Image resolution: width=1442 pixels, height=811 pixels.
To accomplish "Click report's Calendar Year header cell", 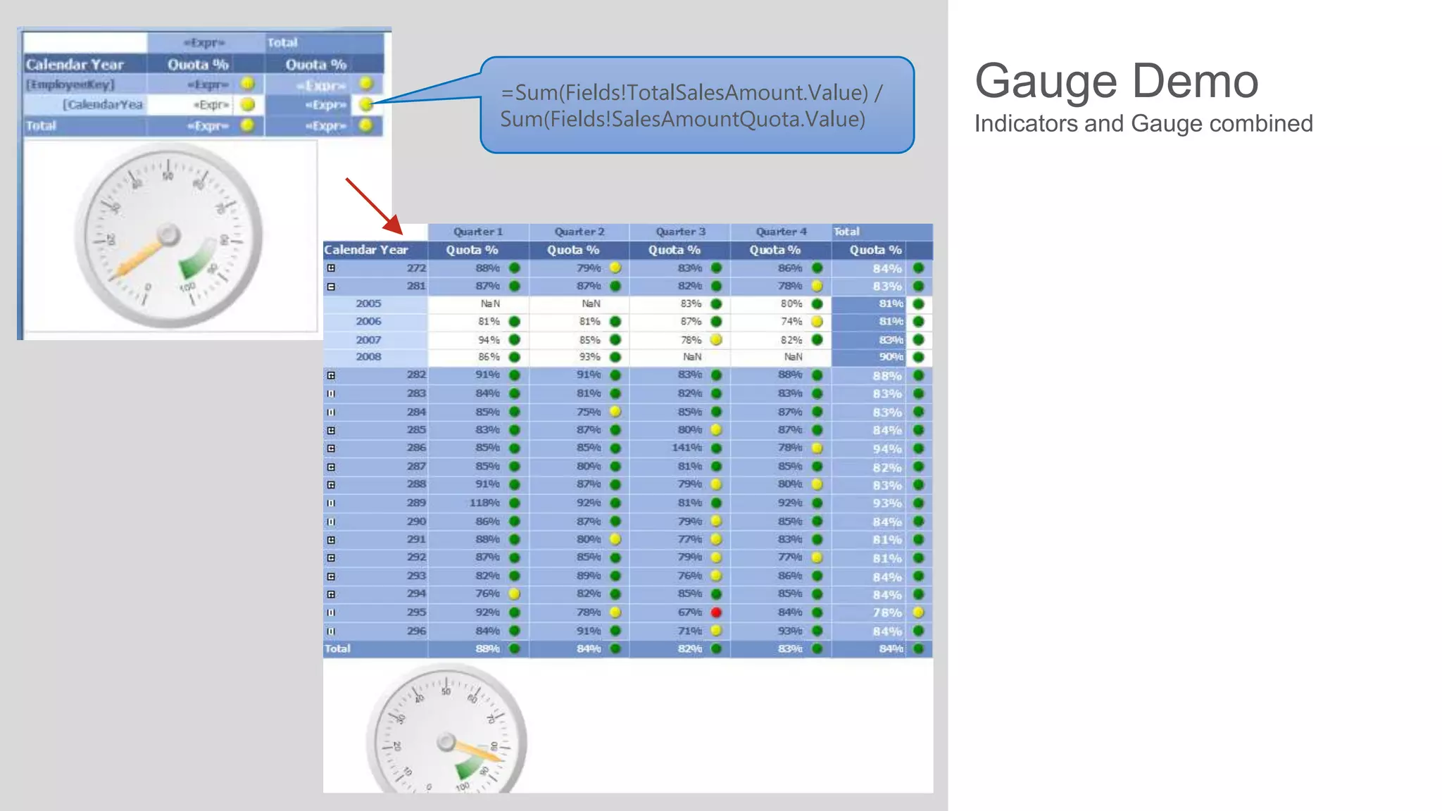I will pos(375,250).
